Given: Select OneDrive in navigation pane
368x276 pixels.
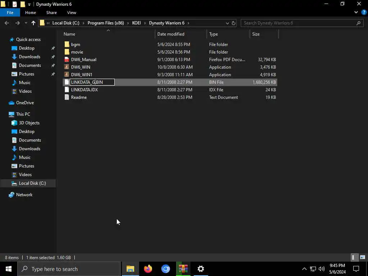Looking at the screenshot, I should [x=25, y=103].
